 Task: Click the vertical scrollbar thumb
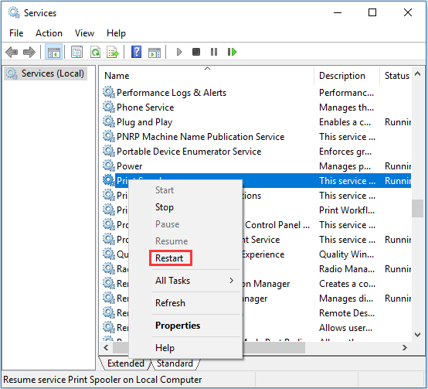[x=417, y=209]
